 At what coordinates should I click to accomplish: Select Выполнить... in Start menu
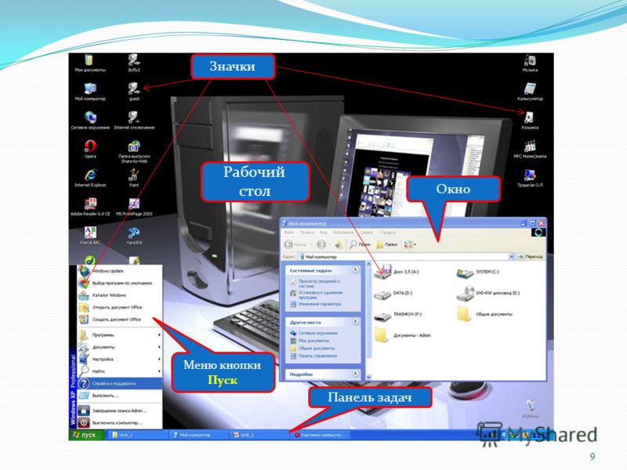pyautogui.click(x=120, y=396)
